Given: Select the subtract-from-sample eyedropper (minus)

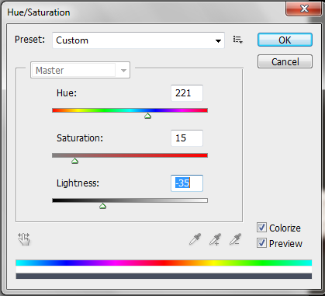Looking at the screenshot, I should pyautogui.click(x=235, y=239).
